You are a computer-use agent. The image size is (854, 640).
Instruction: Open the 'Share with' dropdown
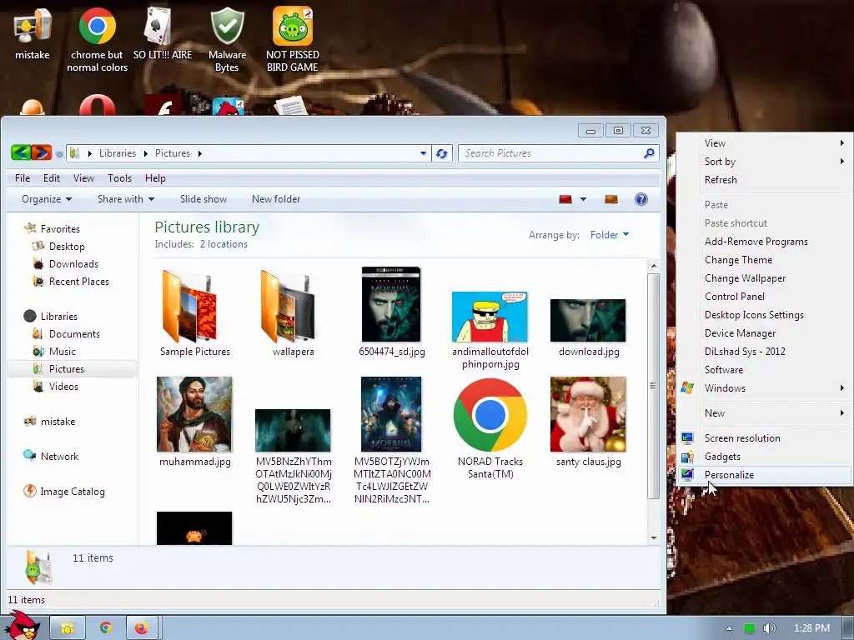(126, 199)
